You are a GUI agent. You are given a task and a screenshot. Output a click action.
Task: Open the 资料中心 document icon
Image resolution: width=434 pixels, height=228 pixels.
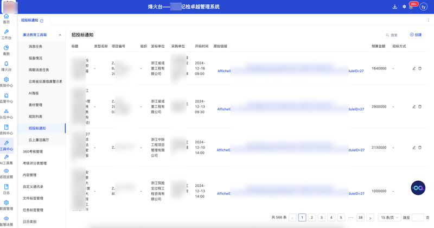tap(6, 130)
